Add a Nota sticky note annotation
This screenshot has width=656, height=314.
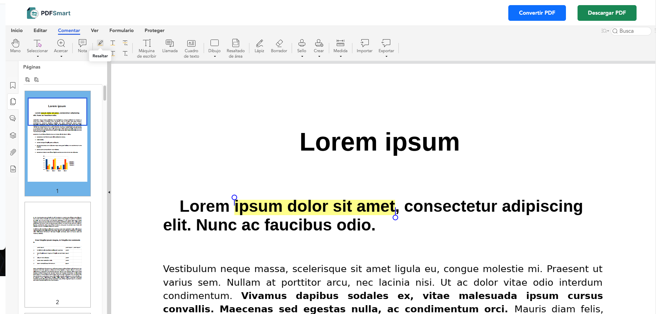[83, 46]
